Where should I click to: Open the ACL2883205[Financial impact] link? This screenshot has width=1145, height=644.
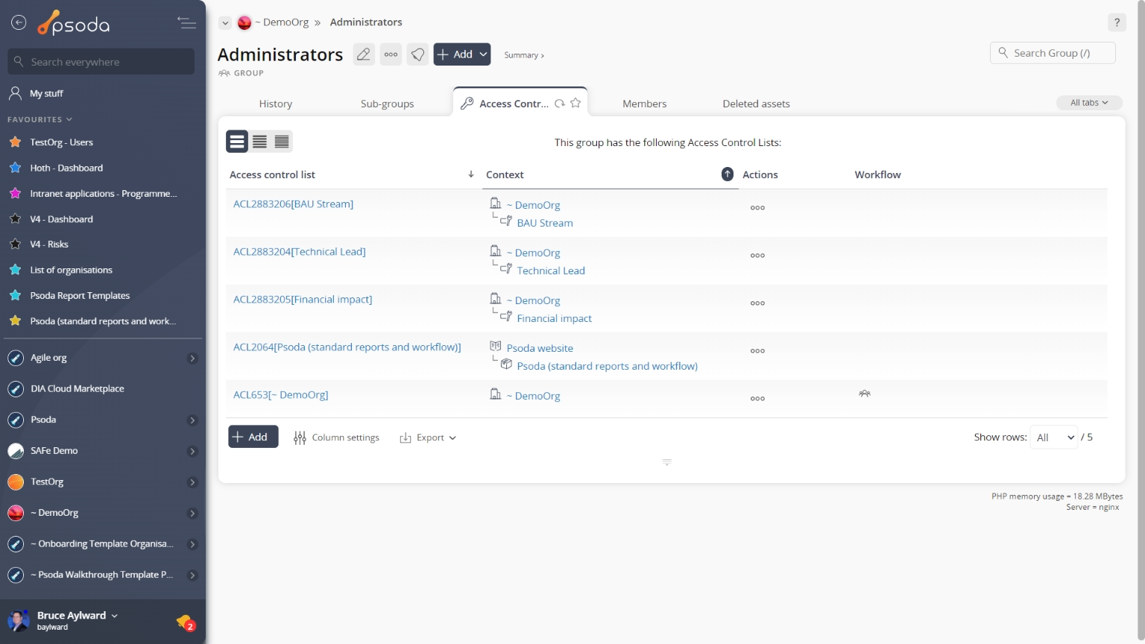tap(303, 299)
